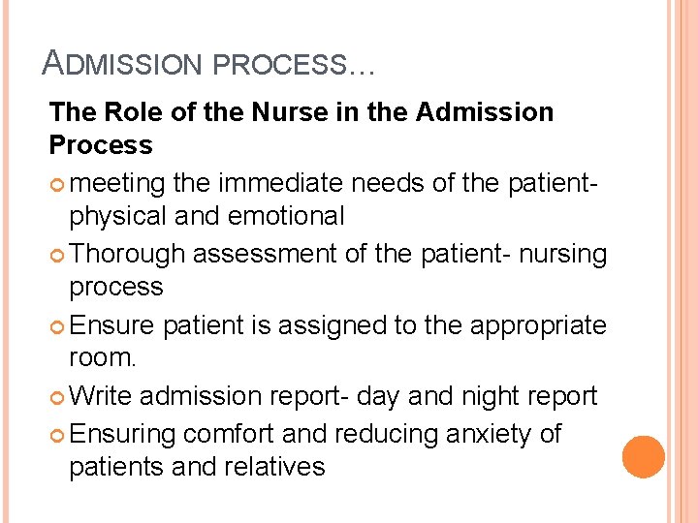Screen dimensions: 698x523
Task: Click the word 'Admission' in bold heading
Action: (485, 111)
